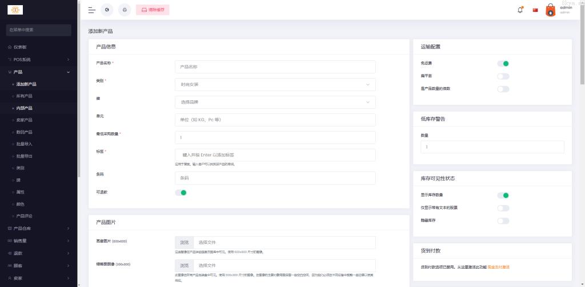Click the pink 清除缓存 button

click(153, 10)
